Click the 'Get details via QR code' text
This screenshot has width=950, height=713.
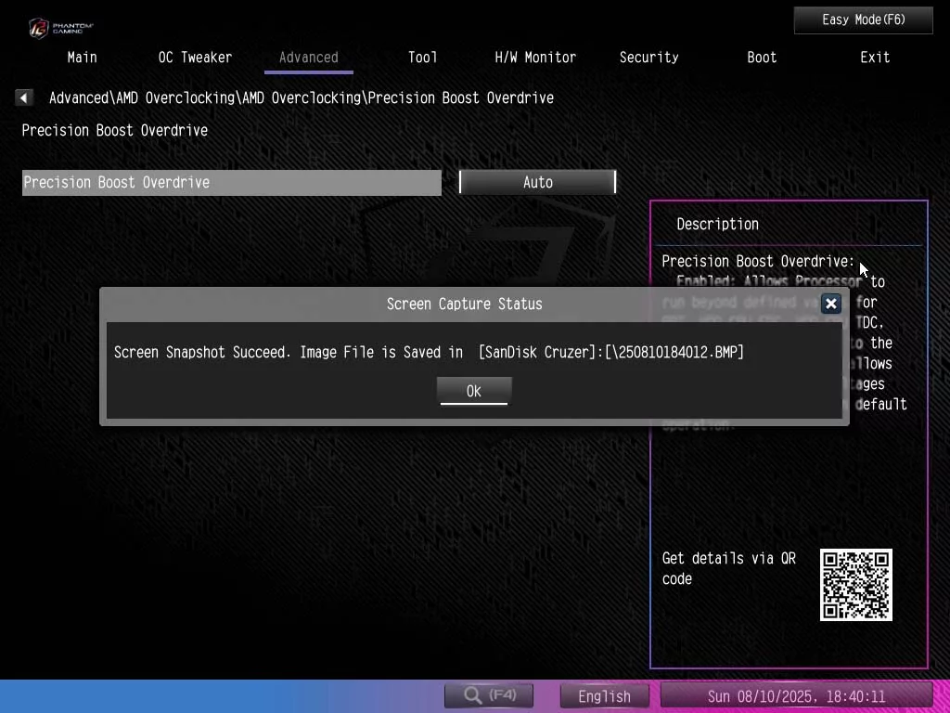(x=729, y=568)
